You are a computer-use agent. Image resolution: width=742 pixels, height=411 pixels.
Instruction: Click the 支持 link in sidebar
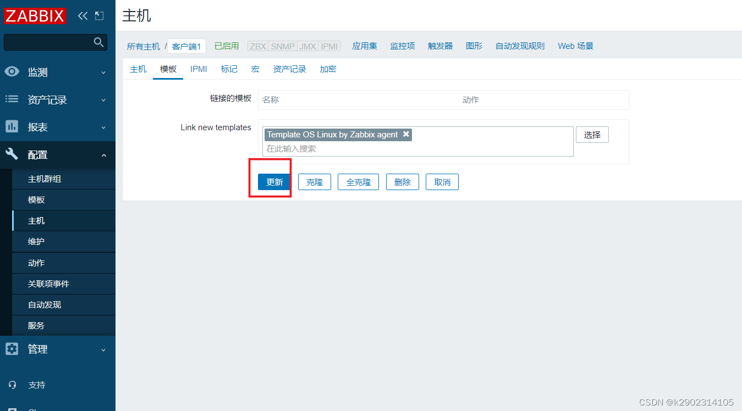click(x=37, y=385)
